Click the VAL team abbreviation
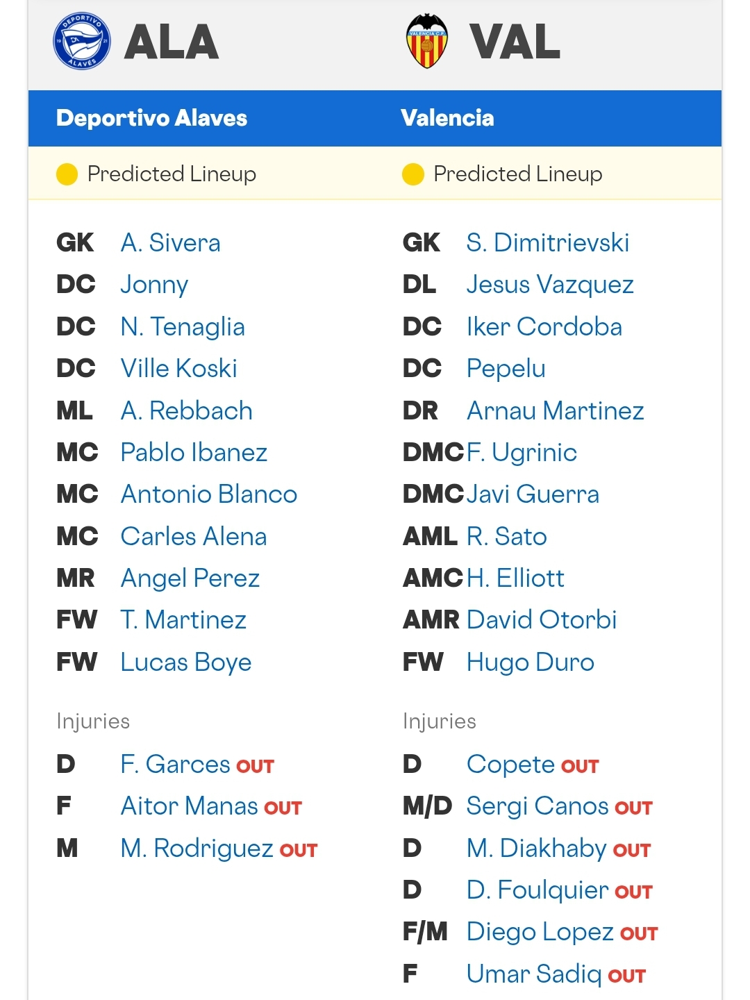This screenshot has height=1000, width=750. (x=515, y=42)
